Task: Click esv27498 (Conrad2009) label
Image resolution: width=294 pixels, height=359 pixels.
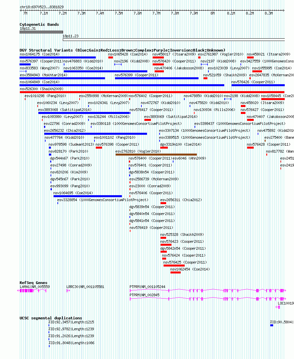Action: (71, 165)
